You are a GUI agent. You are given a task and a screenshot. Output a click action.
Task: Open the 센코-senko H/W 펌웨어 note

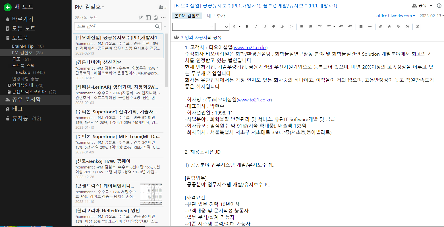coord(118,169)
